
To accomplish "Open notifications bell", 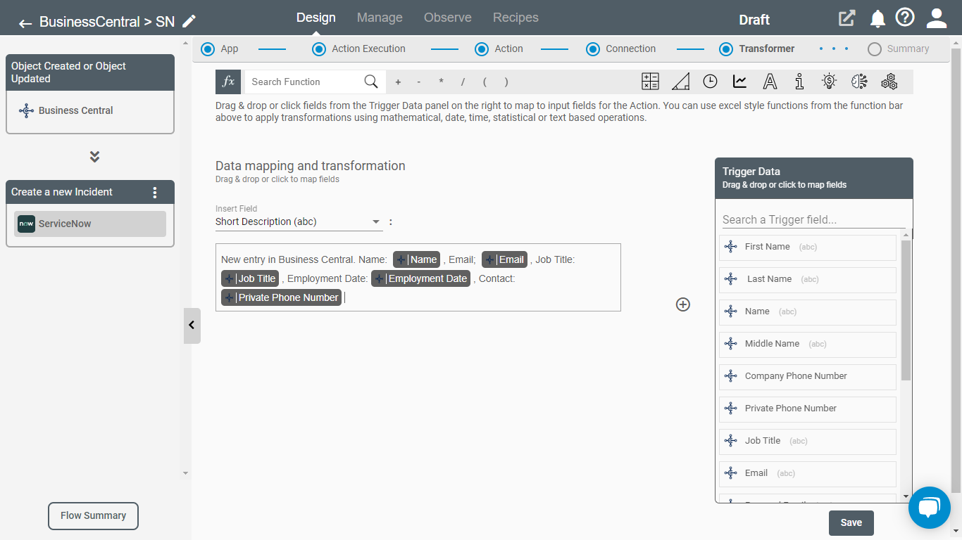I will coord(877,18).
